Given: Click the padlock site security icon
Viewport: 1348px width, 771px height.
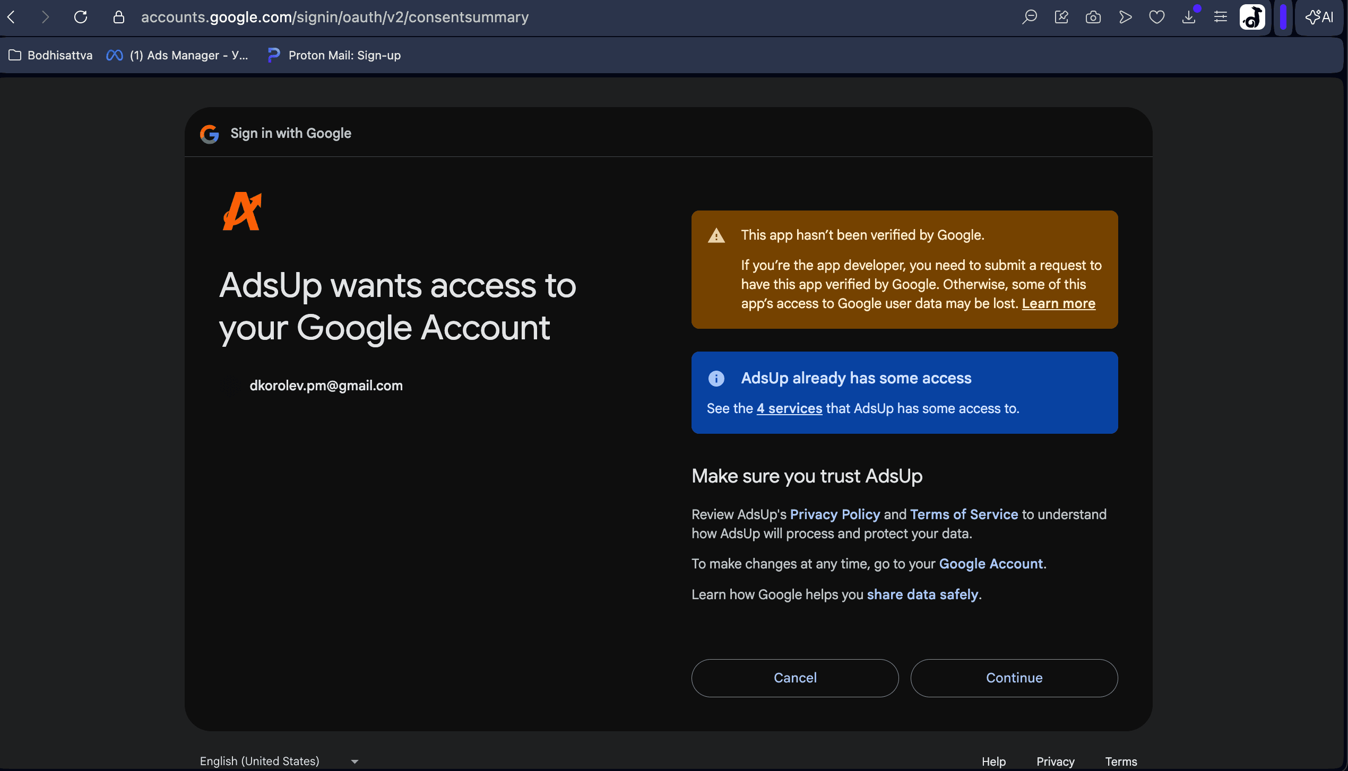Looking at the screenshot, I should pyautogui.click(x=119, y=17).
